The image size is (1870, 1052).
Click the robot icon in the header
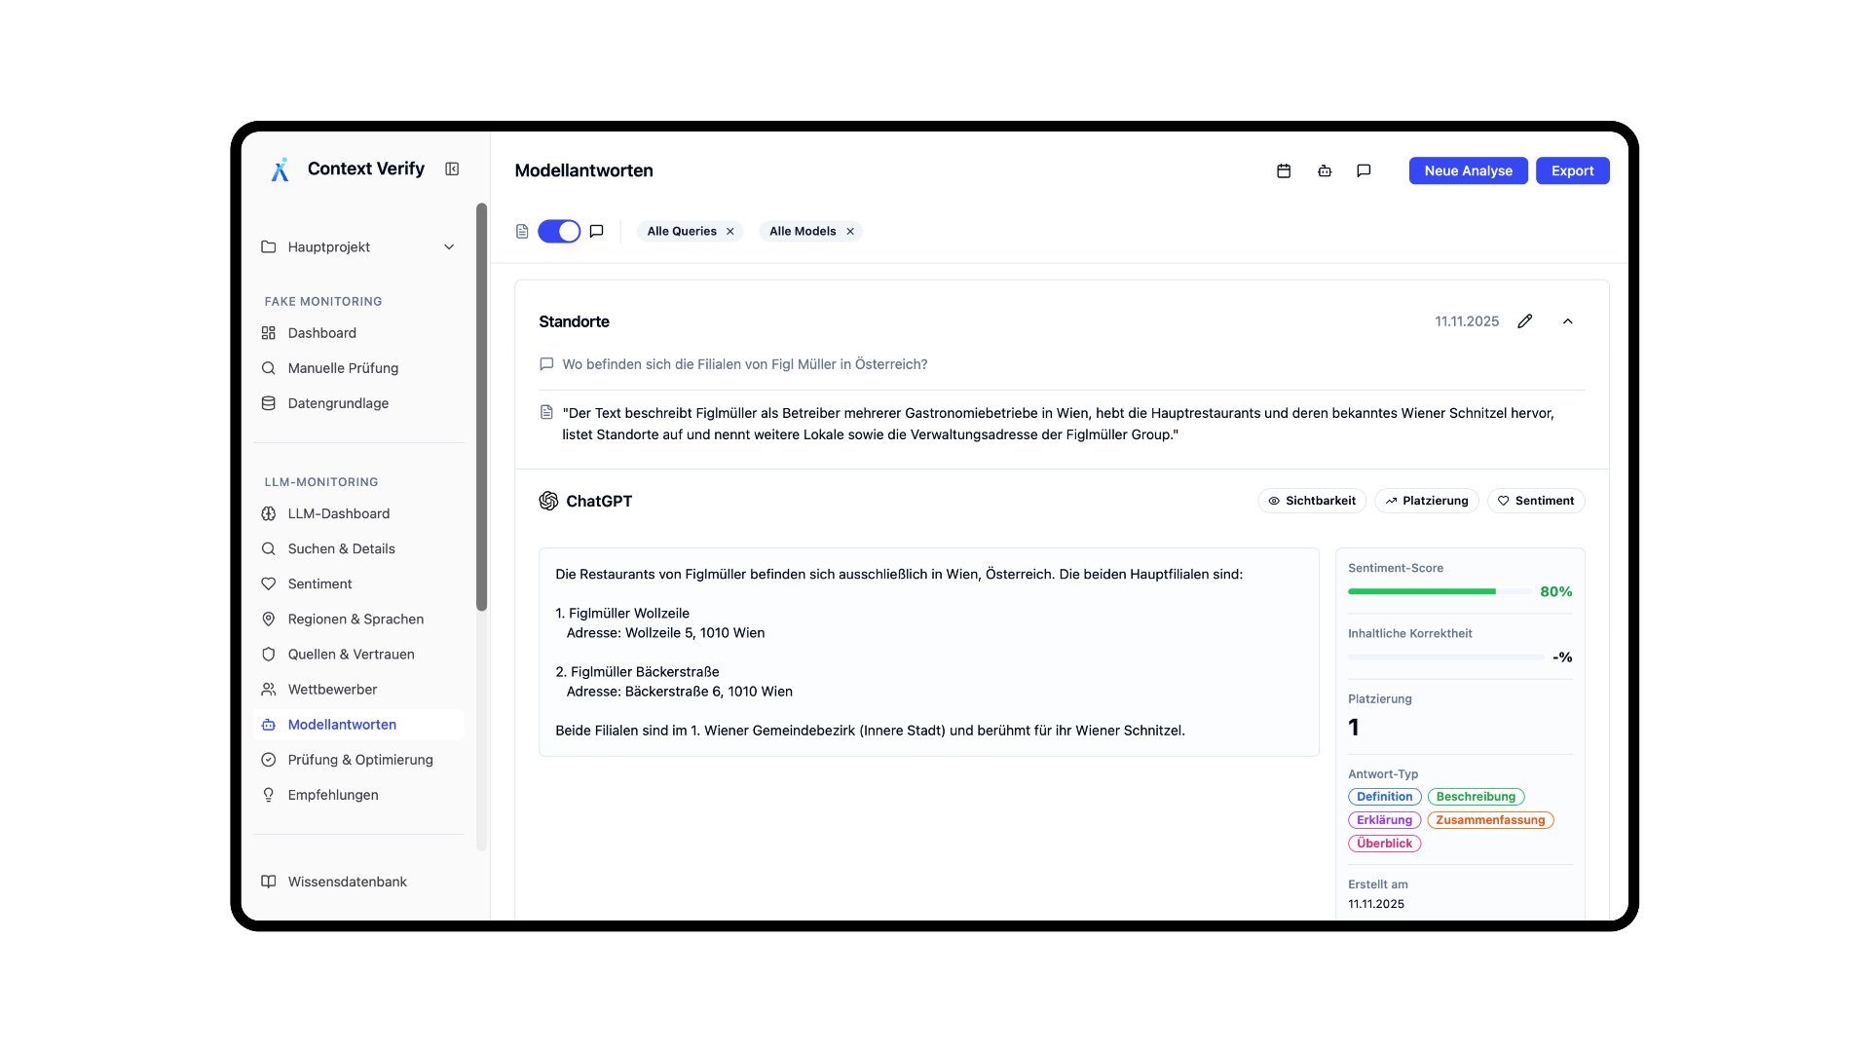pyautogui.click(x=1324, y=170)
